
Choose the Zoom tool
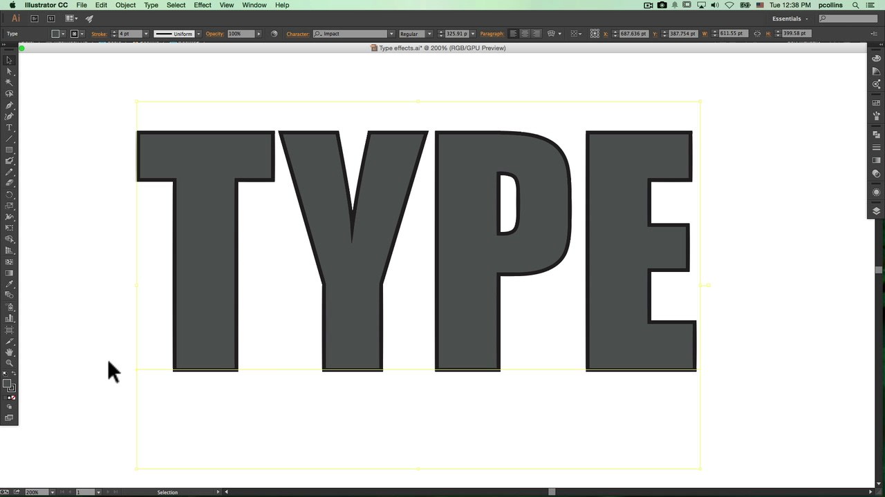coord(9,363)
